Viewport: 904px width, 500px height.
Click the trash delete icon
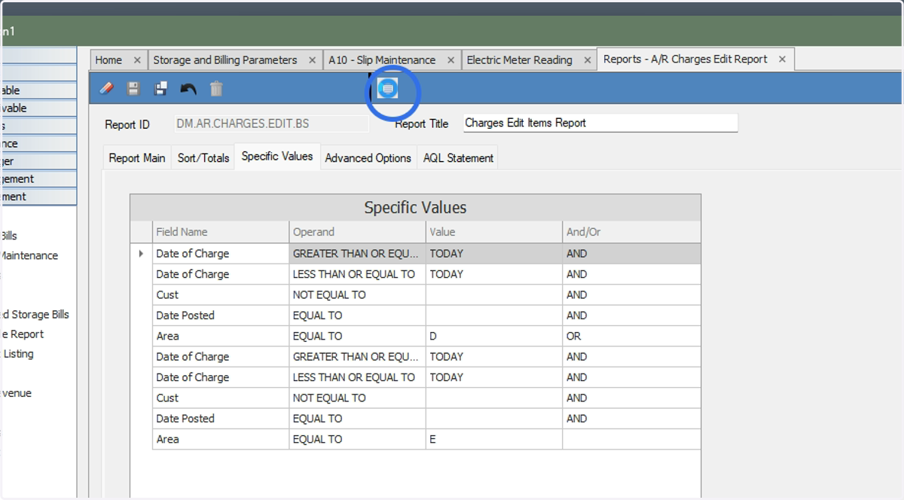(x=216, y=89)
